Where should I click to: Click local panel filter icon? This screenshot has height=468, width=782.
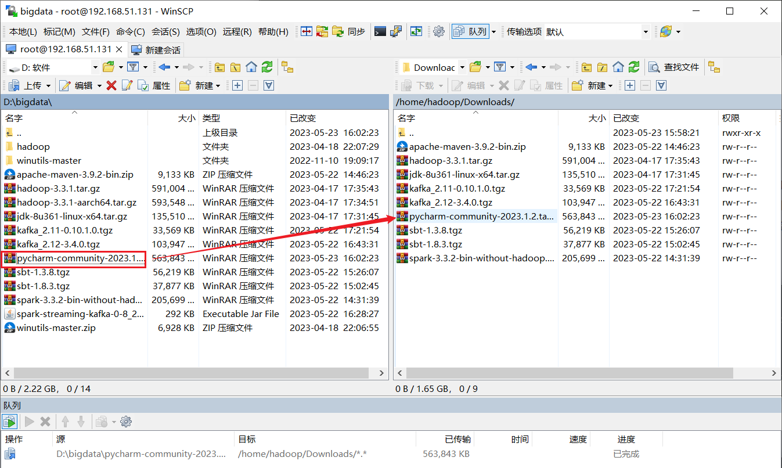[133, 67]
